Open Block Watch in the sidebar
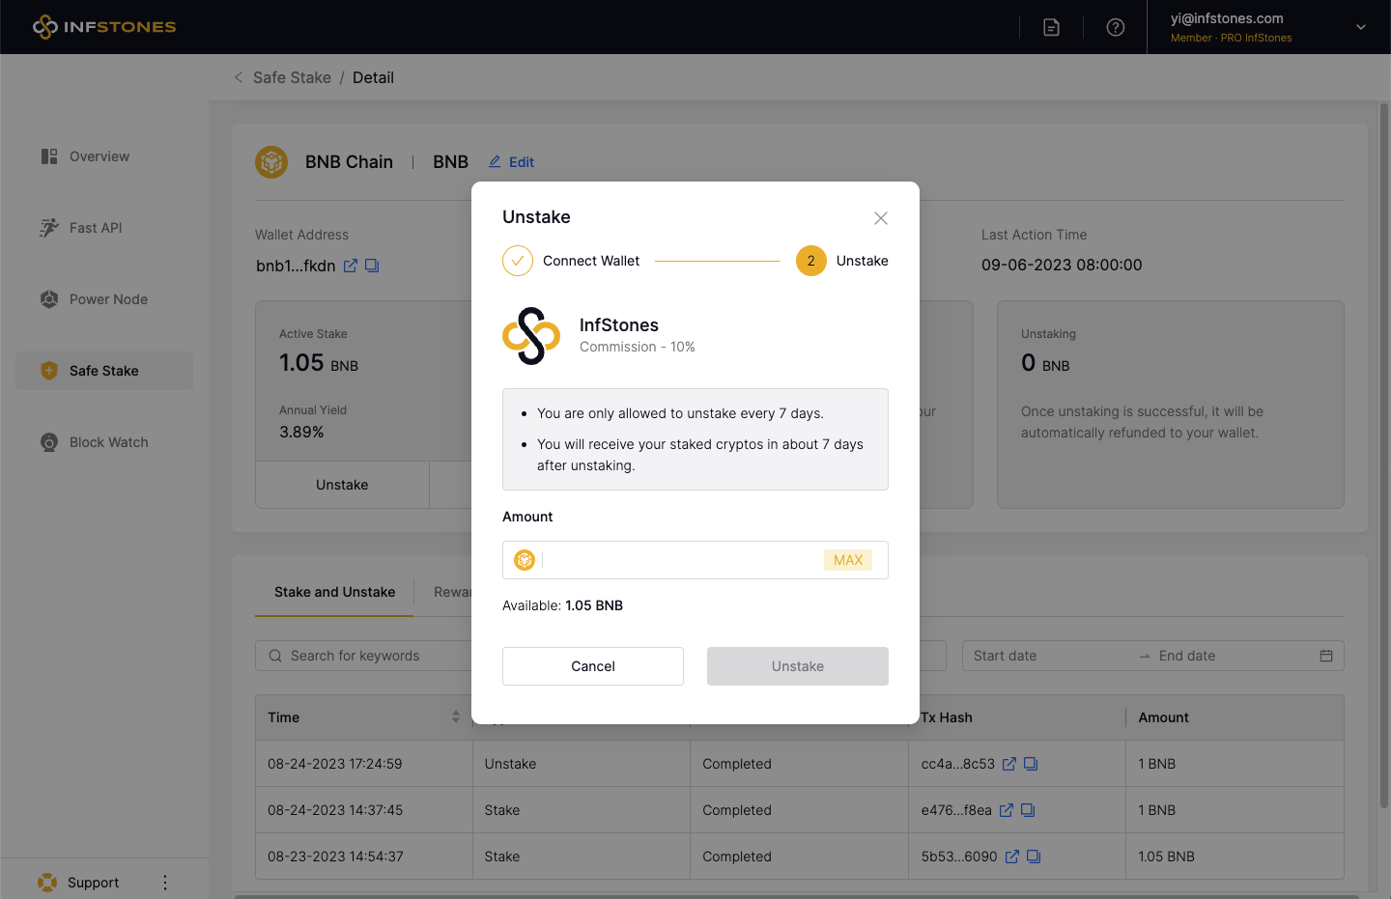Screen dimensions: 1391x899 pos(104,442)
